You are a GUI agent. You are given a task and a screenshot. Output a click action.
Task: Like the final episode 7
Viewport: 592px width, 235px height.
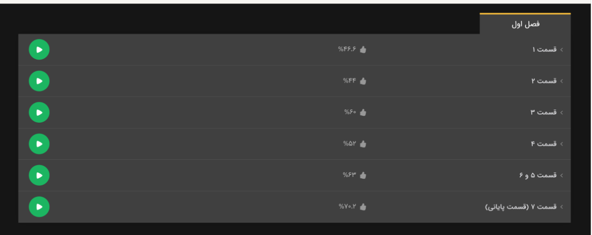pyautogui.click(x=363, y=207)
